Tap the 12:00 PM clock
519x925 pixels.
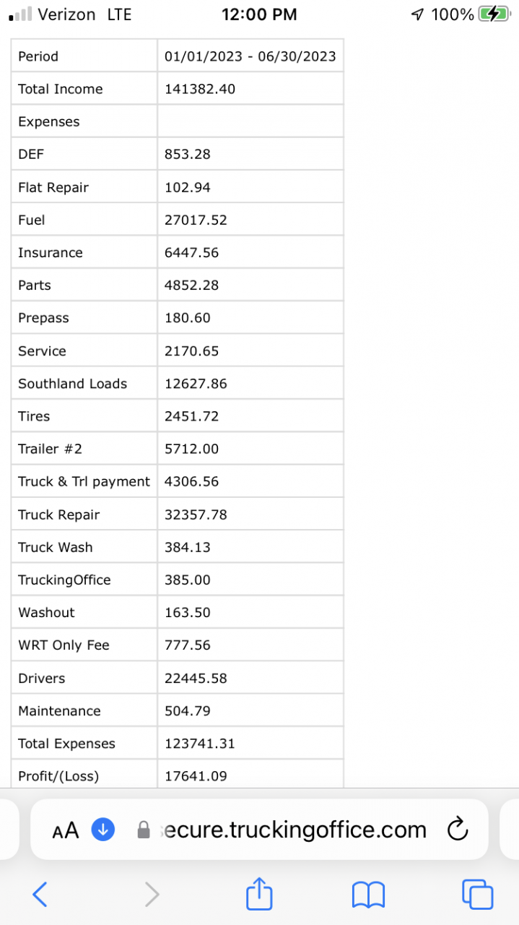(259, 14)
